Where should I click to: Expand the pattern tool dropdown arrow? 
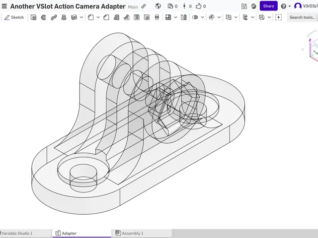click(175, 17)
